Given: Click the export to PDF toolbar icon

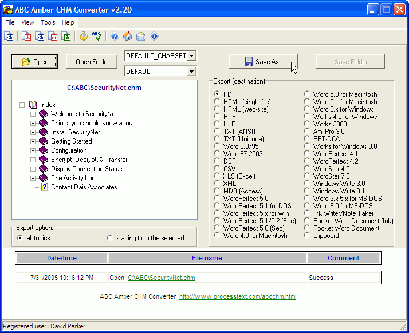Looking at the screenshot, I should pos(26,36).
